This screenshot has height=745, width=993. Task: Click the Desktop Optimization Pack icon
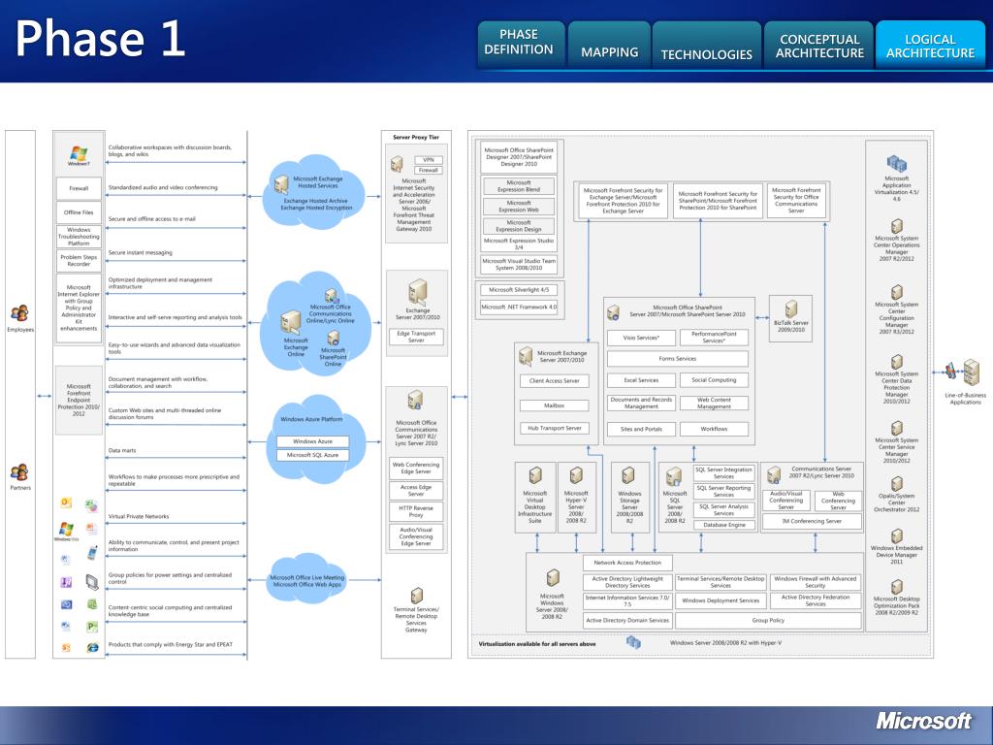[x=897, y=587]
